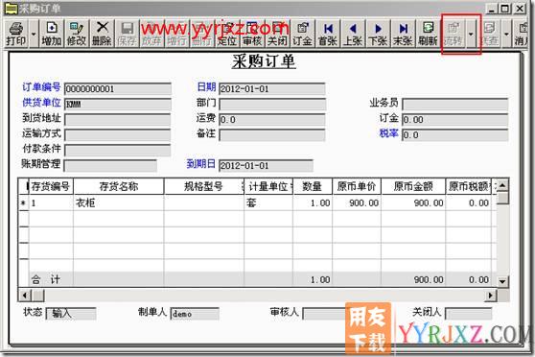Click the 打印 print toolbar icon
This screenshot has width=535, height=357.
15,34
